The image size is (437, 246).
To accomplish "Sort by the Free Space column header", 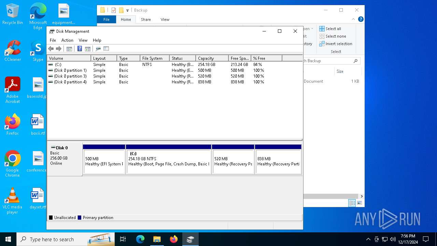I will (x=240, y=58).
